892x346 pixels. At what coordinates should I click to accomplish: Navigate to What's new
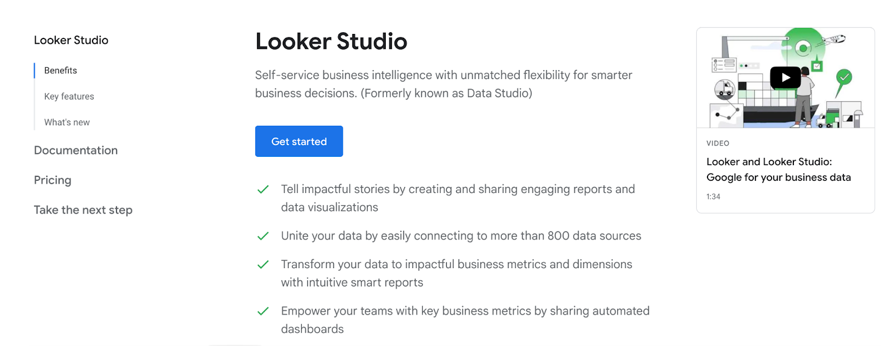click(66, 122)
